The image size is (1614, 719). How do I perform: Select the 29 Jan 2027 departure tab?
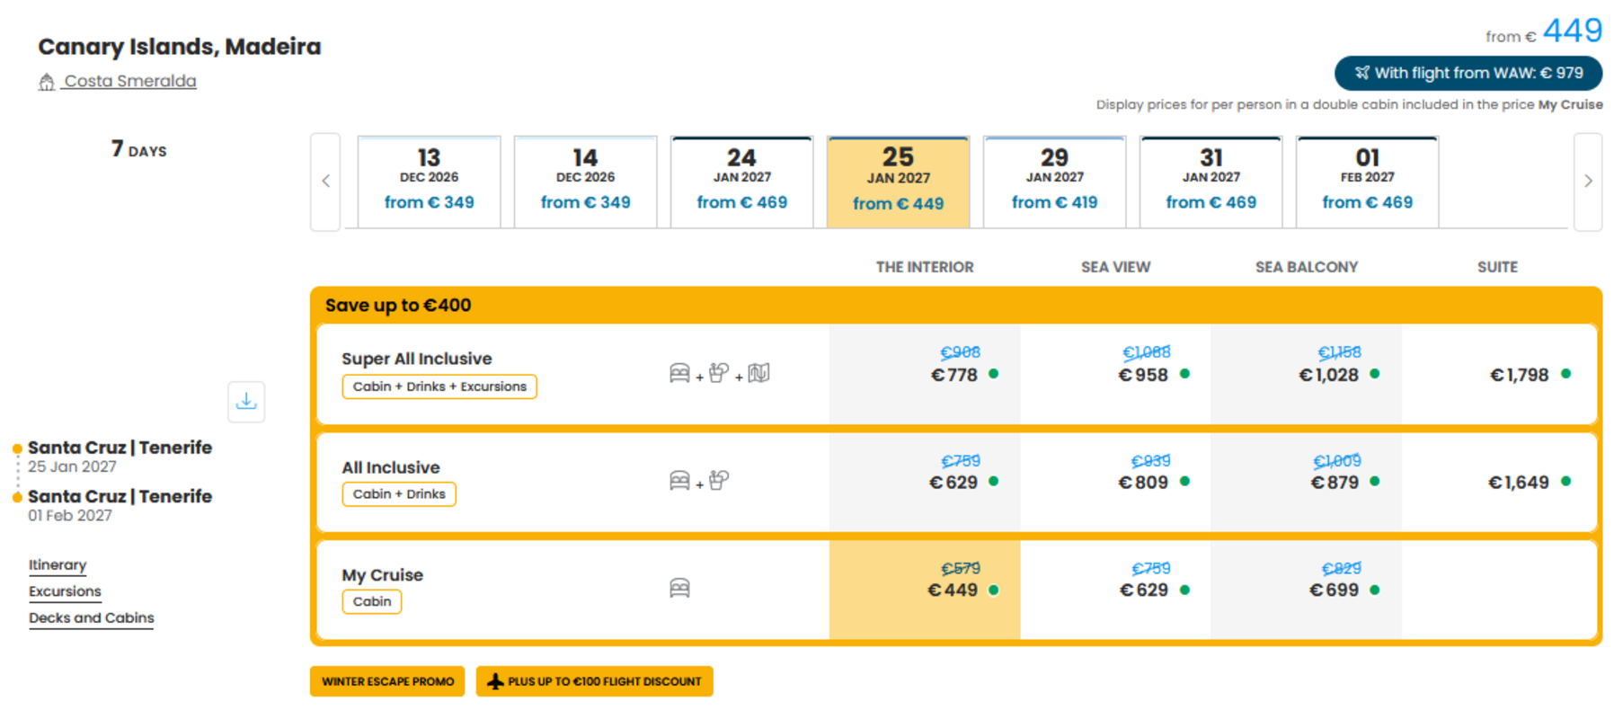(1055, 182)
